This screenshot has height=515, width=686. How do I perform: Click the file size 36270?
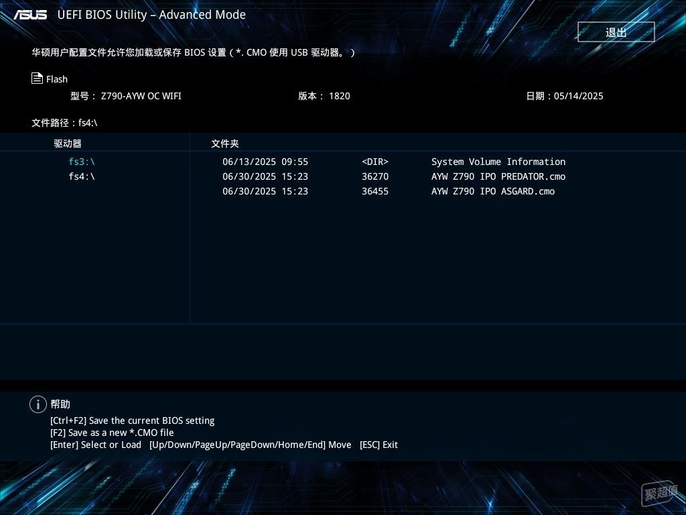(x=375, y=176)
